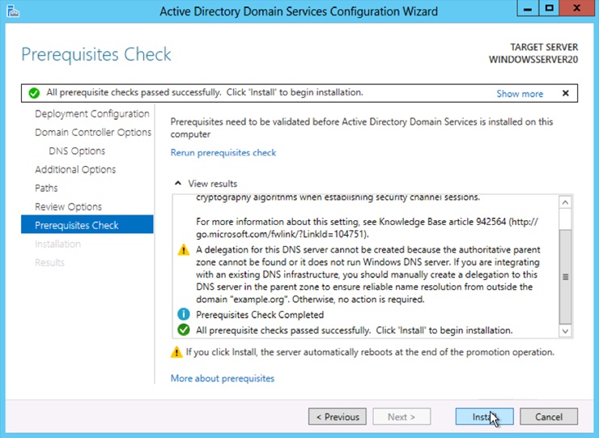Click the Previous button

pos(338,417)
